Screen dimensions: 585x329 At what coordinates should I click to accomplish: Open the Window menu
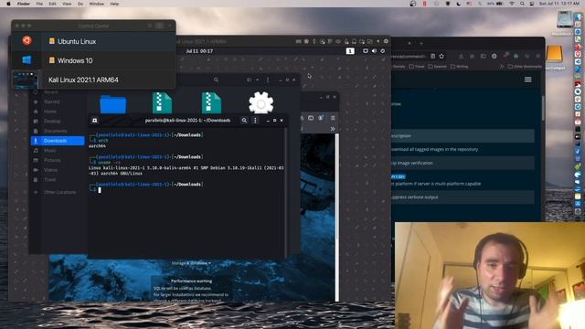[x=96, y=4]
